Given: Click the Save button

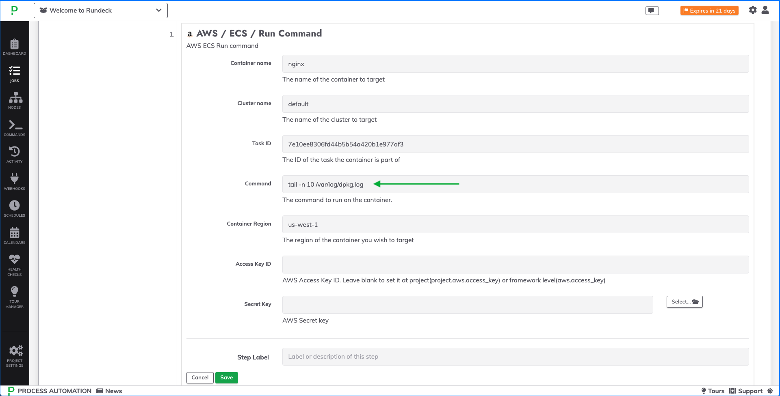Looking at the screenshot, I should (x=227, y=378).
